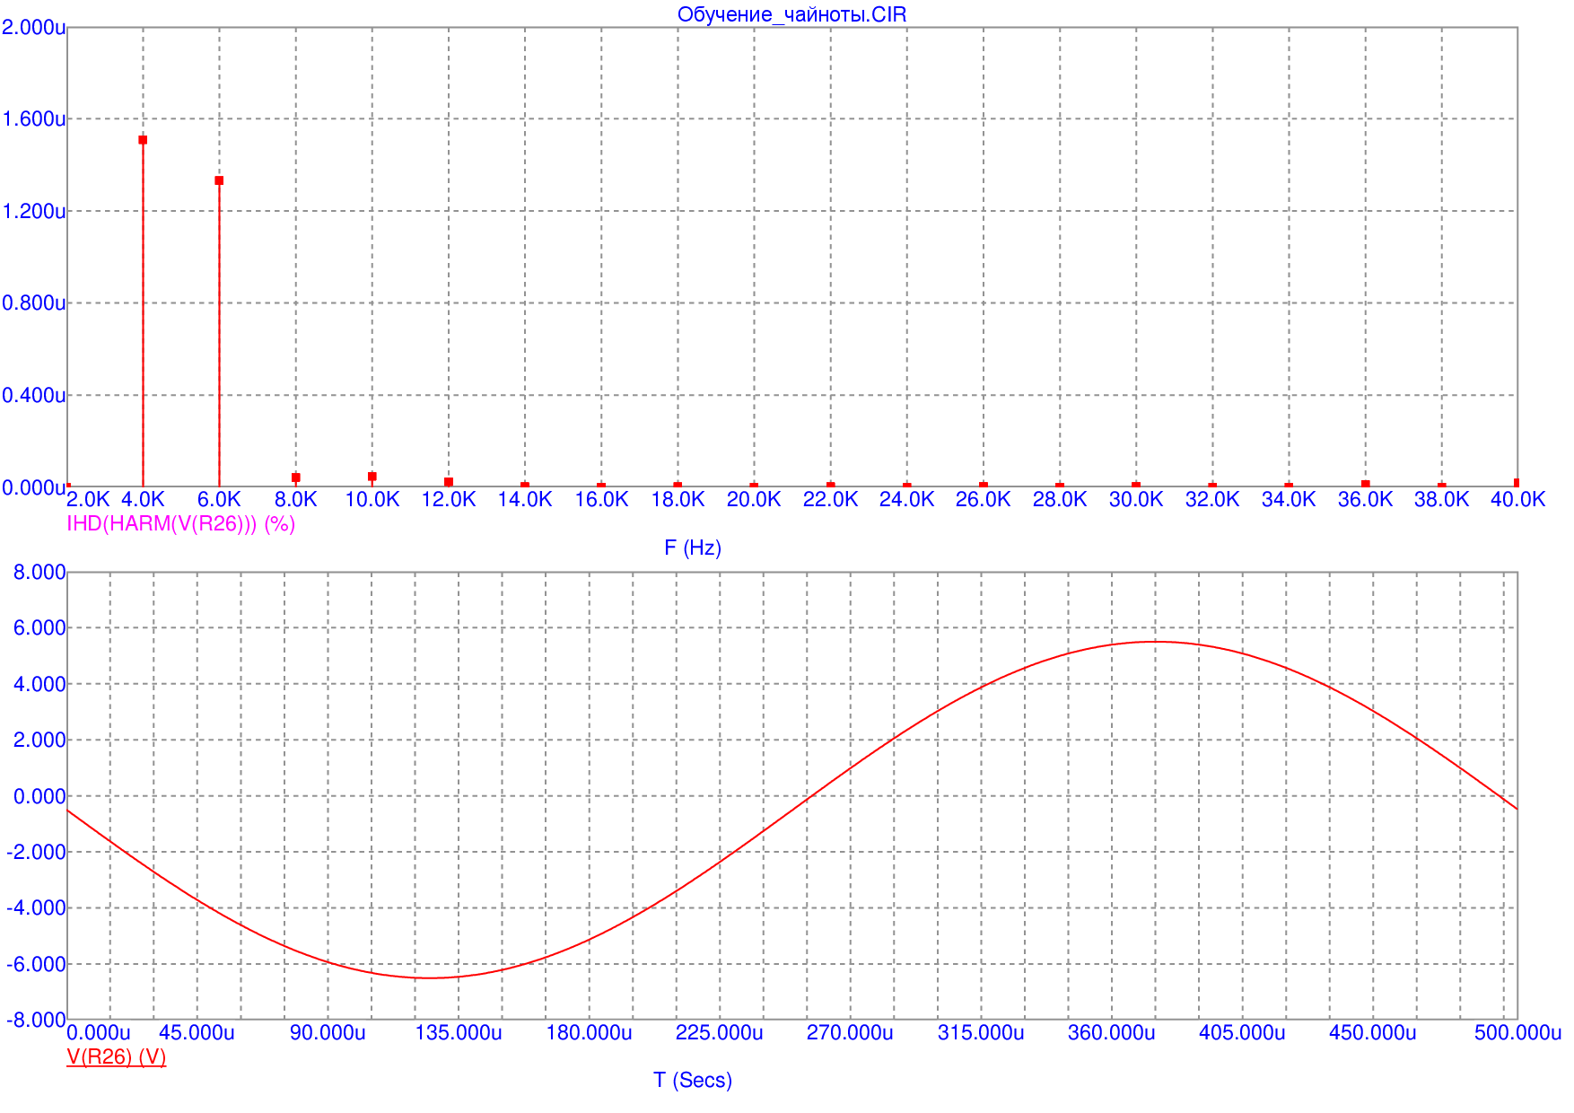Click the 10.0K harmonic data marker
Screen dimensions: 1574x1113
372,477
